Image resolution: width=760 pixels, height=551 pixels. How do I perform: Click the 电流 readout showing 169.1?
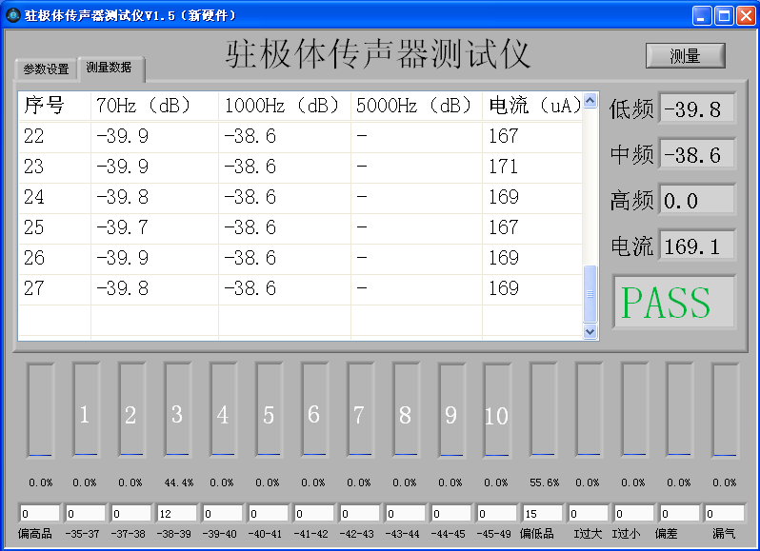(x=696, y=246)
